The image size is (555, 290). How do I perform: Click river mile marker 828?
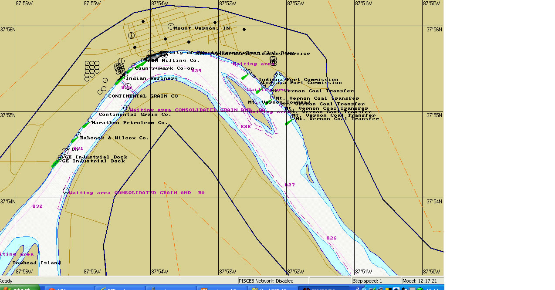246,126
